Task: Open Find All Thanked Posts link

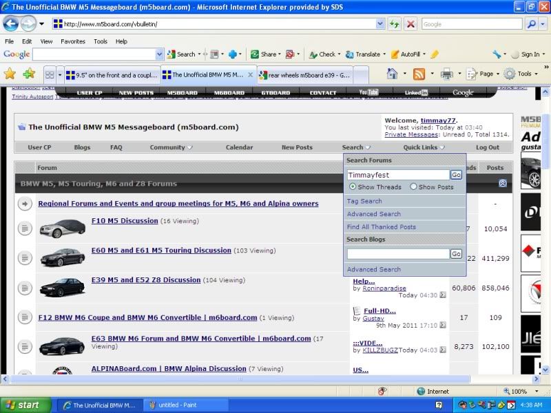Action: (x=382, y=227)
